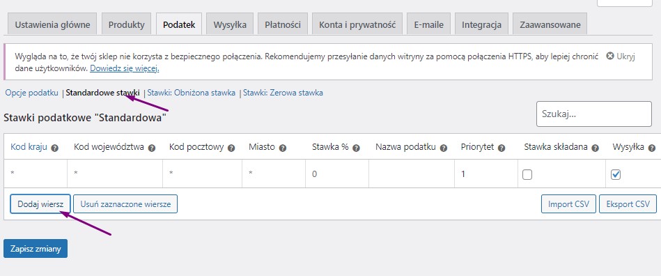661x276 pixels.
Task: Open Stawki: Obniżona stawka link
Action: point(191,93)
